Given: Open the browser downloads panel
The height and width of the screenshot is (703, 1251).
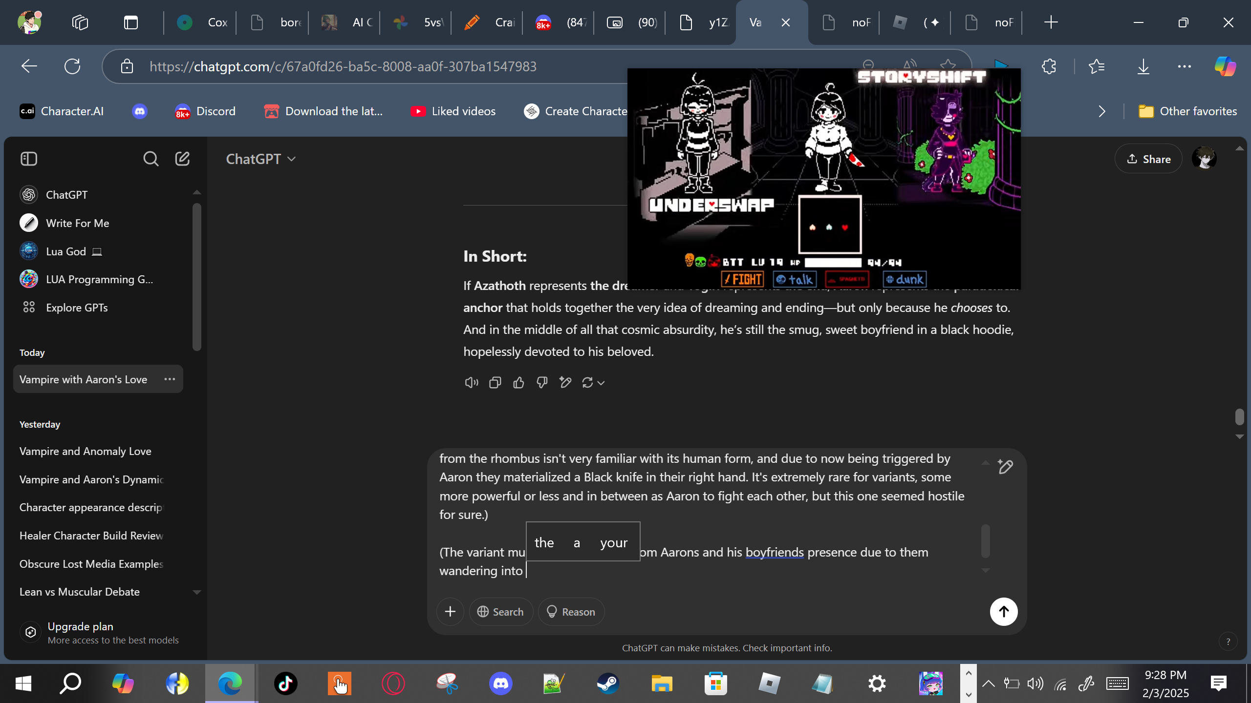Looking at the screenshot, I should click(x=1143, y=66).
